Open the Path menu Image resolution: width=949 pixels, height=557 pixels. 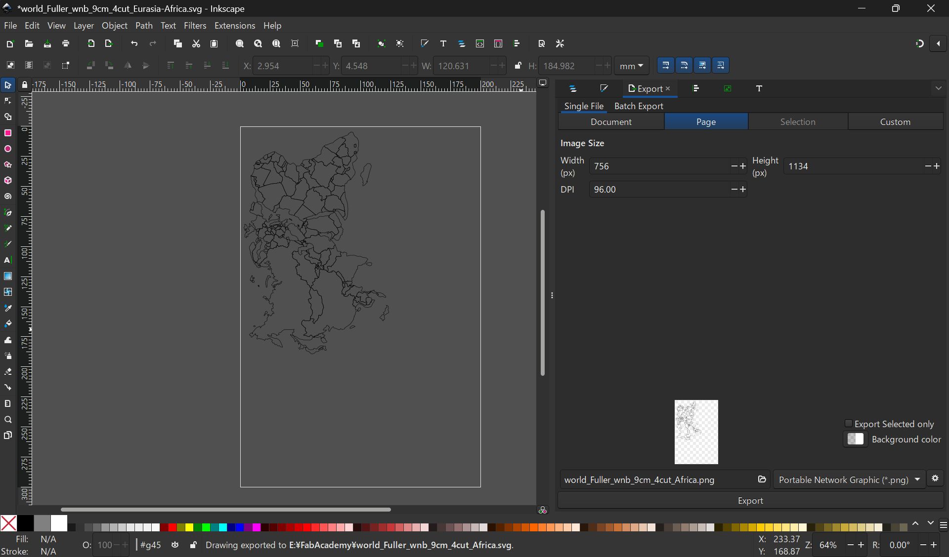click(144, 26)
